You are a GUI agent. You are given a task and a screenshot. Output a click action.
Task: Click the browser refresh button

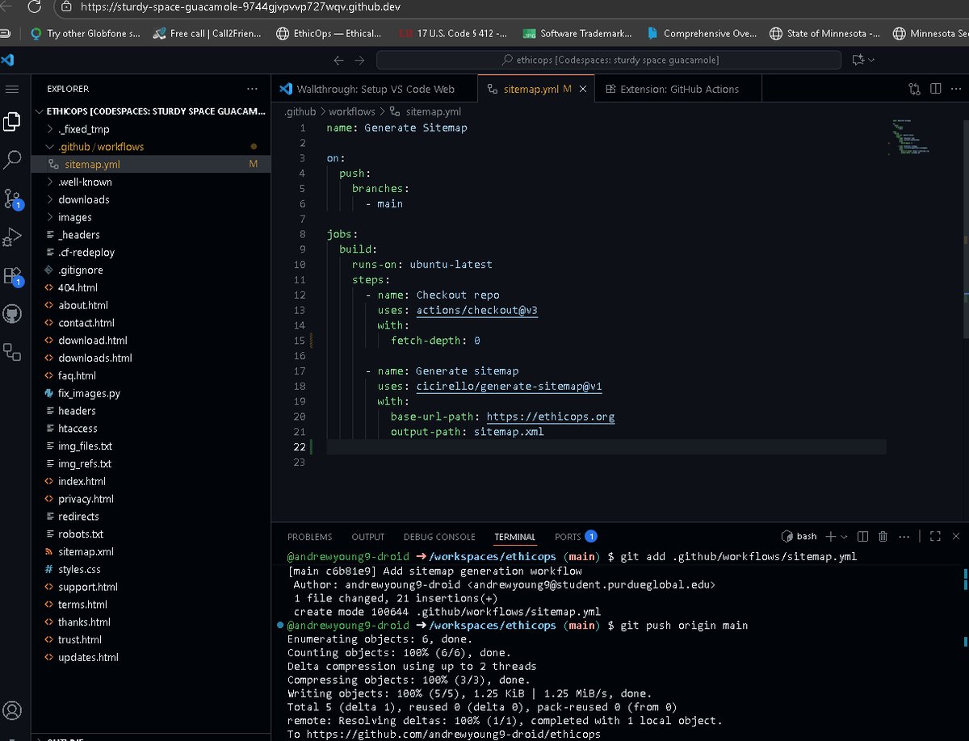33,6
